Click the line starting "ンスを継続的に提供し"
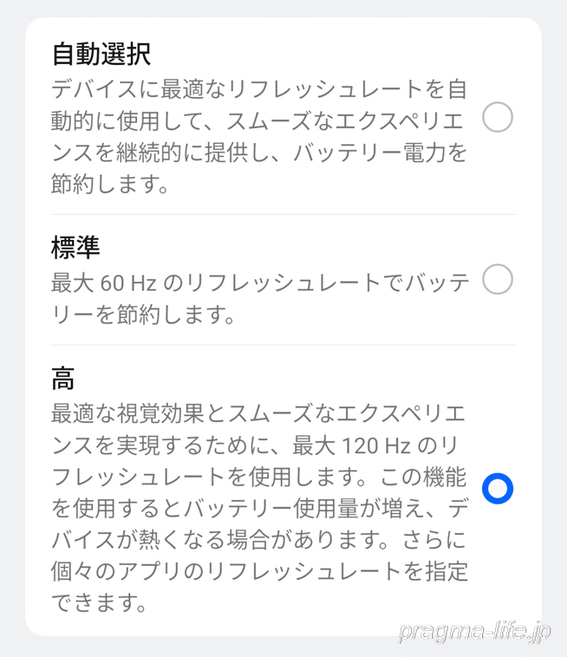This screenshot has height=657, width=567. [260, 153]
